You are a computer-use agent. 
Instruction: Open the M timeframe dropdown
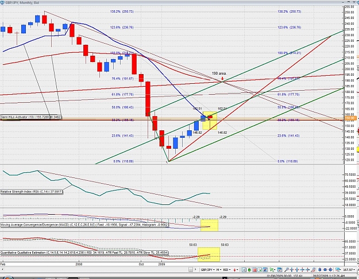(x=219, y=270)
